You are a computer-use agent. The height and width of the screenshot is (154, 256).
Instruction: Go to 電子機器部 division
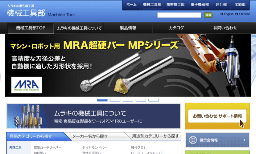click(x=200, y=5)
